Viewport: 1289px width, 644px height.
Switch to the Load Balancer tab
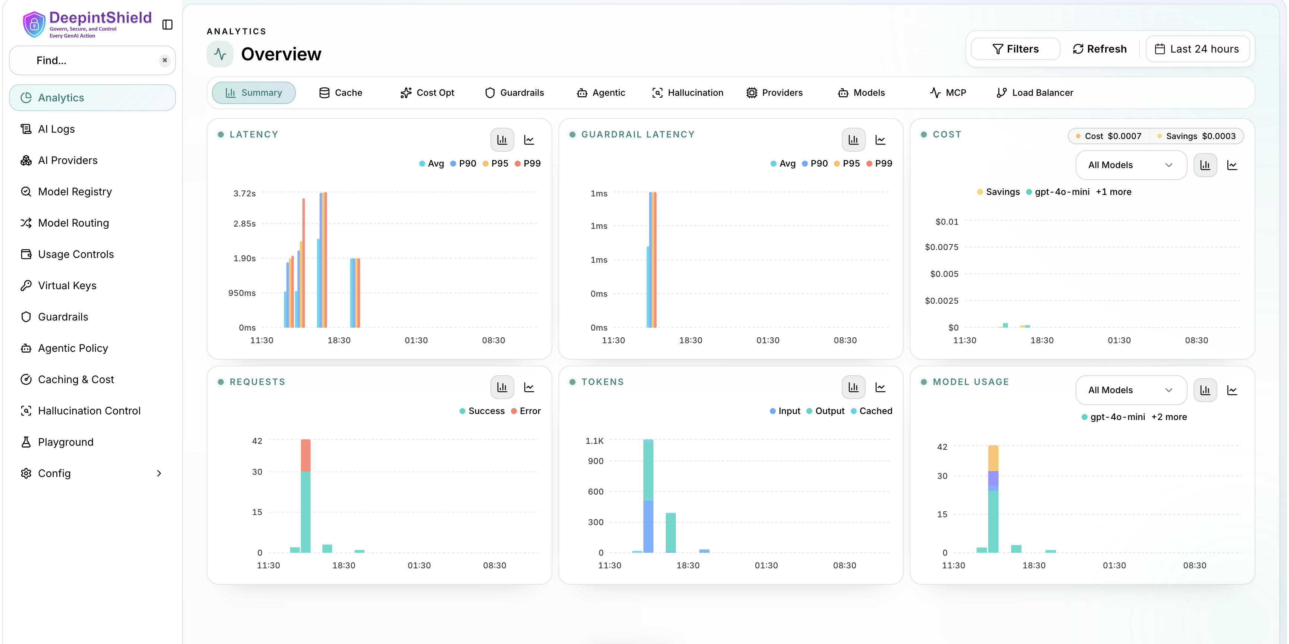(1035, 93)
